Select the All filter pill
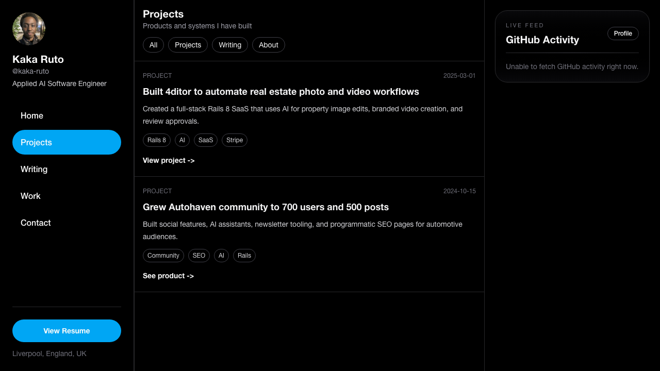This screenshot has width=660, height=371. (x=153, y=45)
